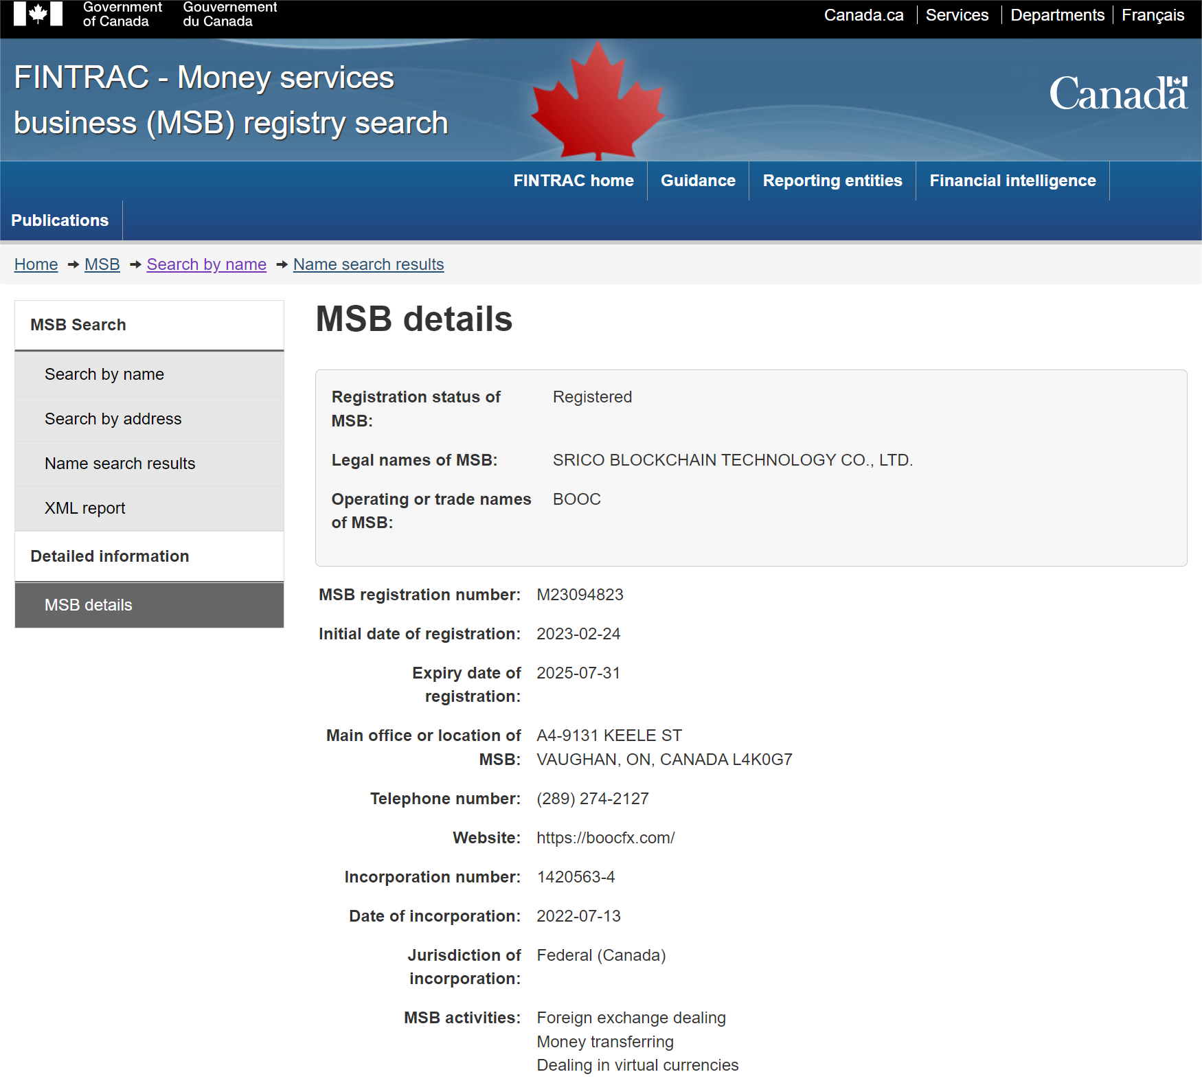Click the Legal names of MSB label
The width and height of the screenshot is (1202, 1083).
point(414,460)
